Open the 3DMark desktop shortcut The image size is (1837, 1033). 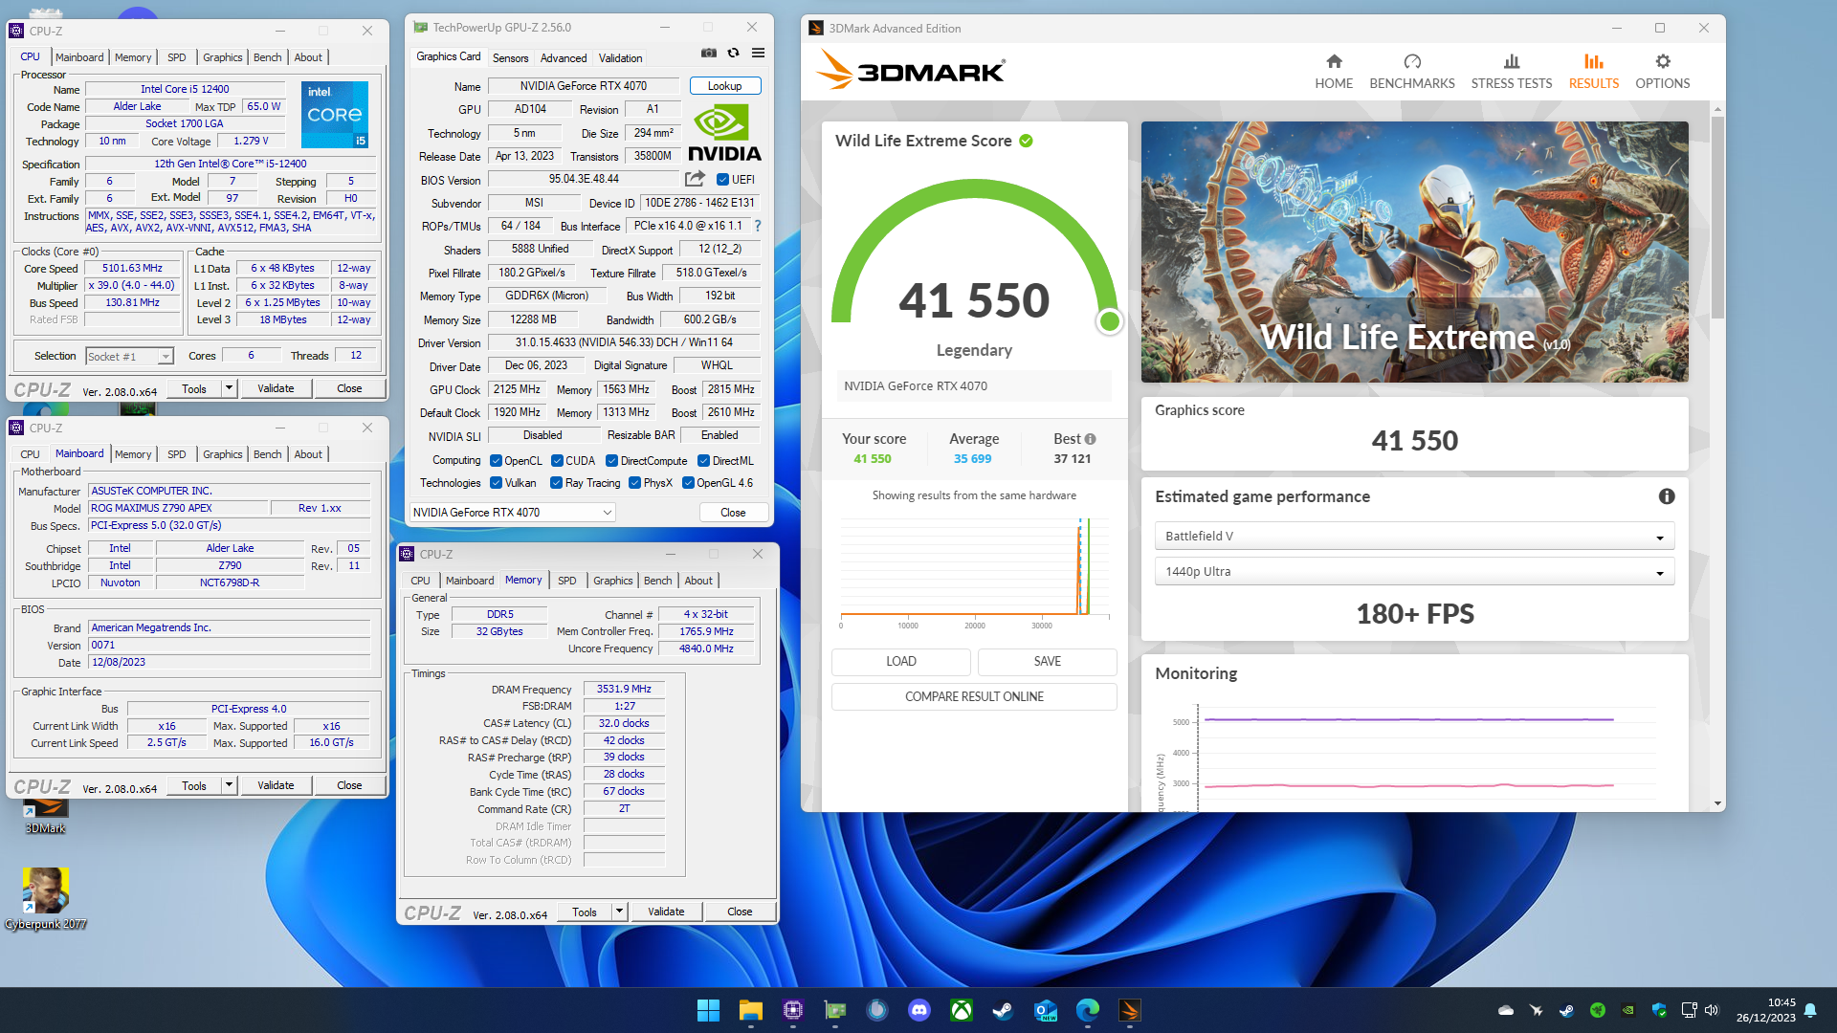coord(45,818)
